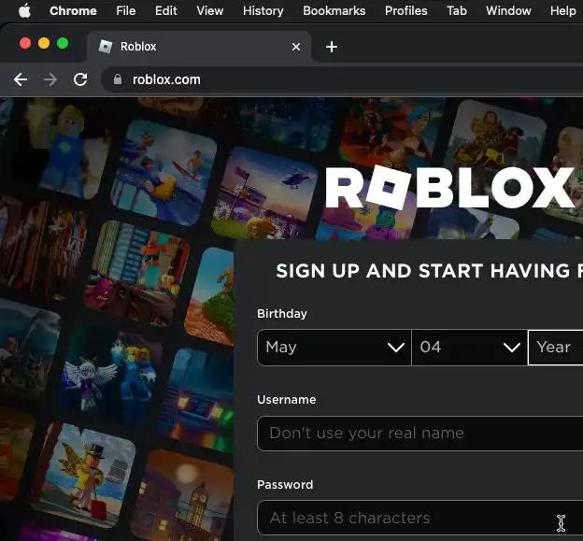Click the surfing game thumbnail
This screenshot has width=583, height=541.
click(164, 173)
